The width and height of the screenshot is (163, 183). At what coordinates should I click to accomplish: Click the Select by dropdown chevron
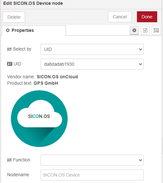point(140,49)
